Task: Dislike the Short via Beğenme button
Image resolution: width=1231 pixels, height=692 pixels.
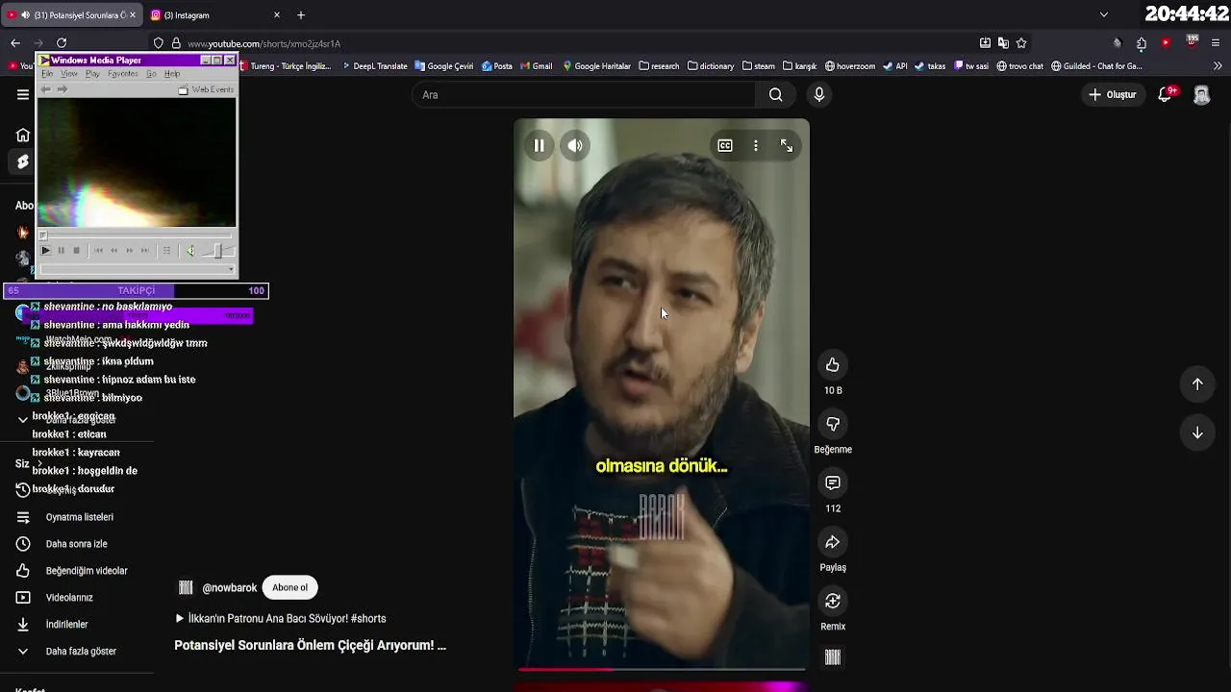Action: pyautogui.click(x=833, y=424)
